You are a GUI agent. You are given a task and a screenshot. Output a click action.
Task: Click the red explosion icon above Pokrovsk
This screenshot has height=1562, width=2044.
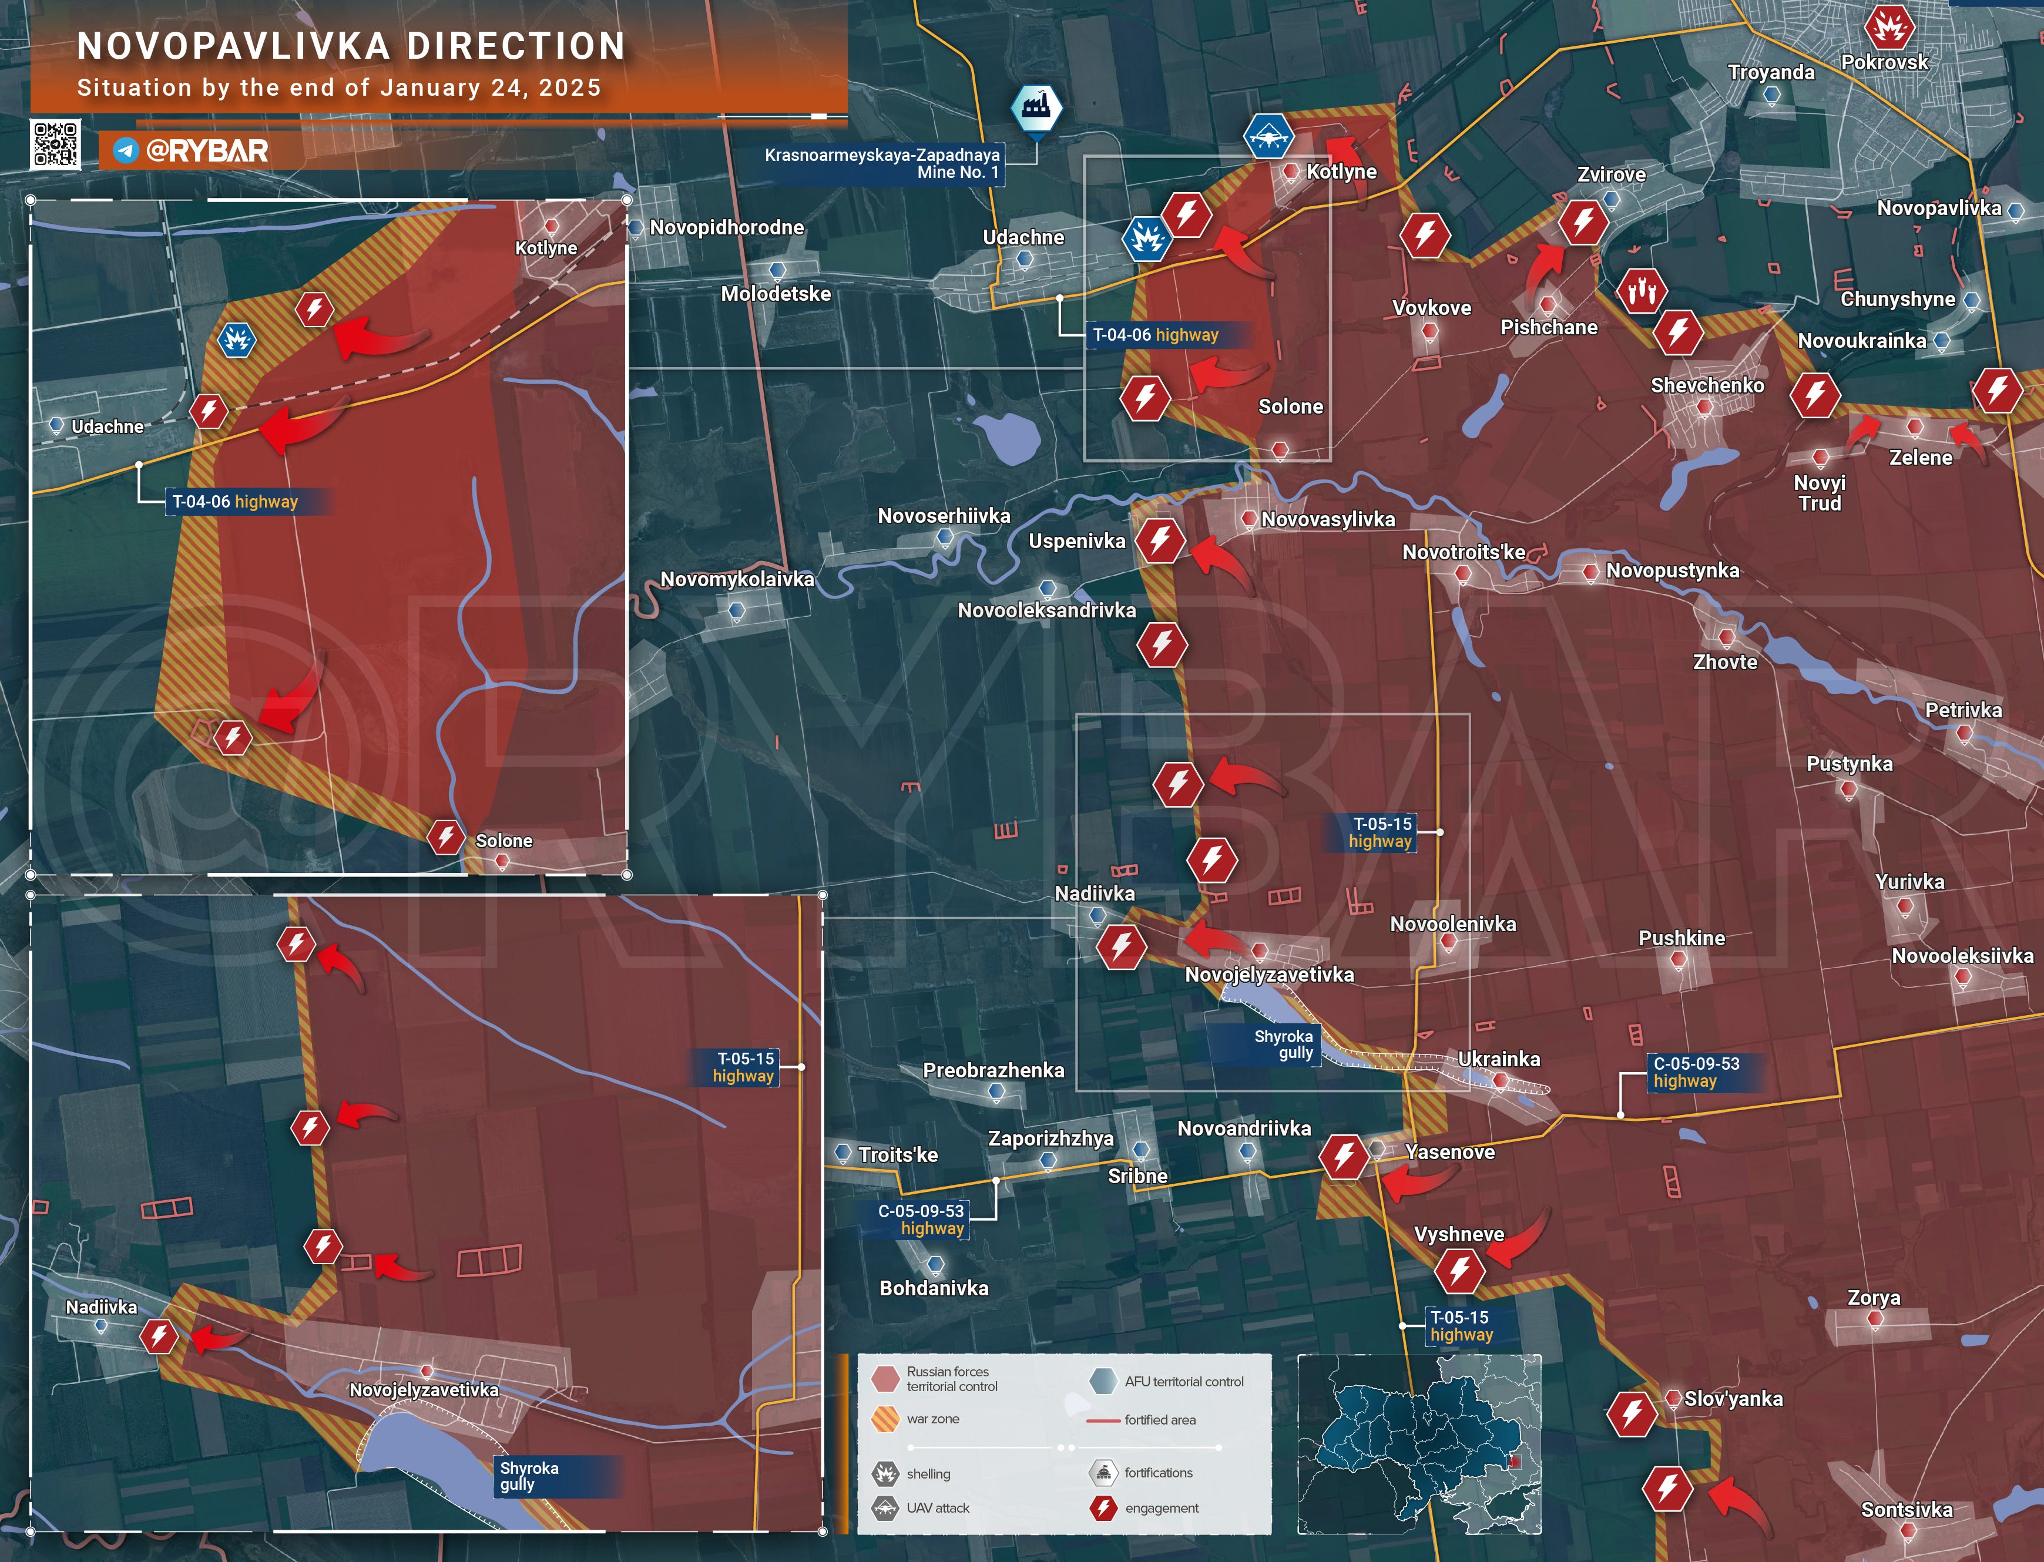(1889, 29)
